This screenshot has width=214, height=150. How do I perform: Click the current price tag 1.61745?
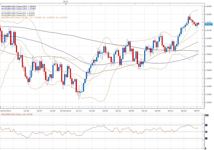pyautogui.click(x=209, y=24)
